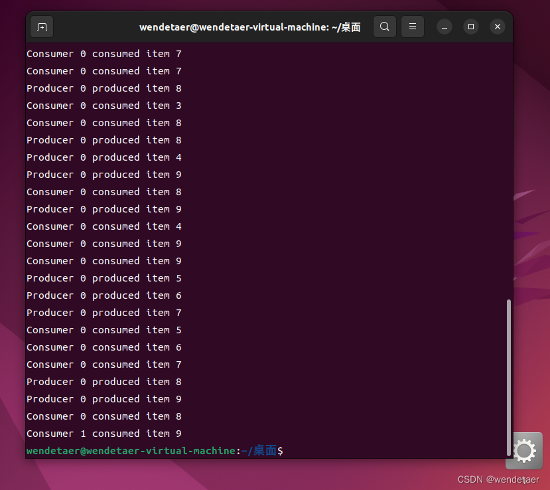This screenshot has width=550, height=490.
Task: Click the line "Producer 0 produced item 4"
Action: [103, 157]
